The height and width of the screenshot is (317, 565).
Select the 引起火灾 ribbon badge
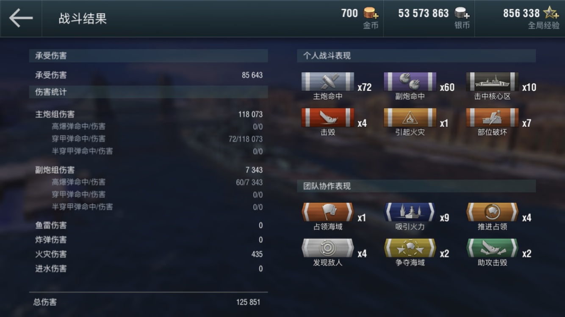[410, 118]
